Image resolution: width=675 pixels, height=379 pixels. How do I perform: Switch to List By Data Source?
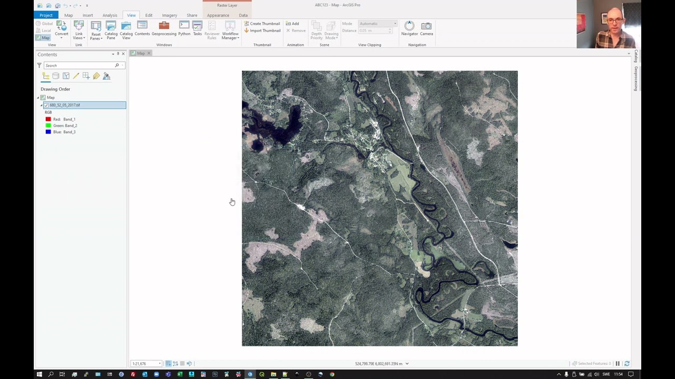(x=56, y=76)
